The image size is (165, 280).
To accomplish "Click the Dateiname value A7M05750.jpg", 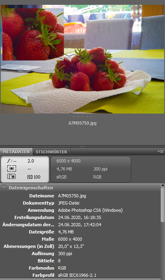I will tap(72, 196).
